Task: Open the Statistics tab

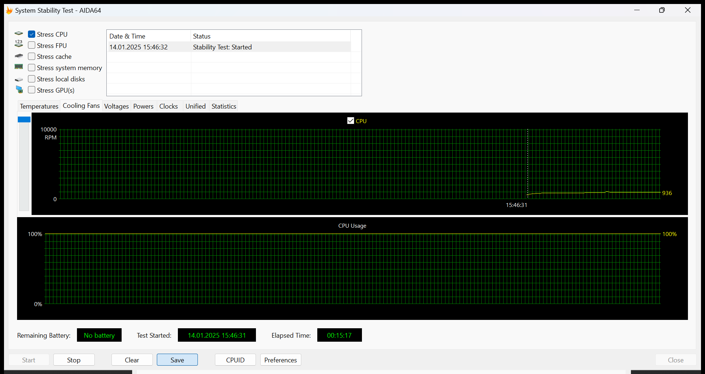Action: 224,106
